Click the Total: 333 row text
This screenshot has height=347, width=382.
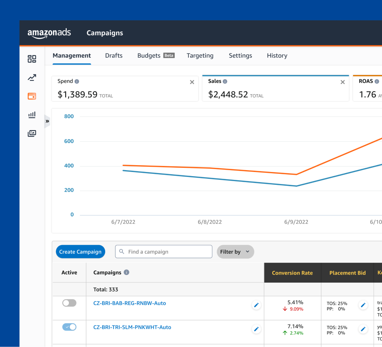tap(106, 289)
